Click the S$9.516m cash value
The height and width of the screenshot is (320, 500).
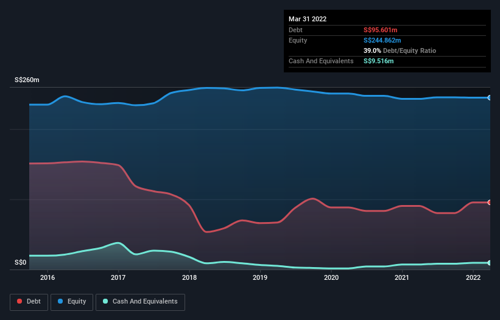point(379,61)
